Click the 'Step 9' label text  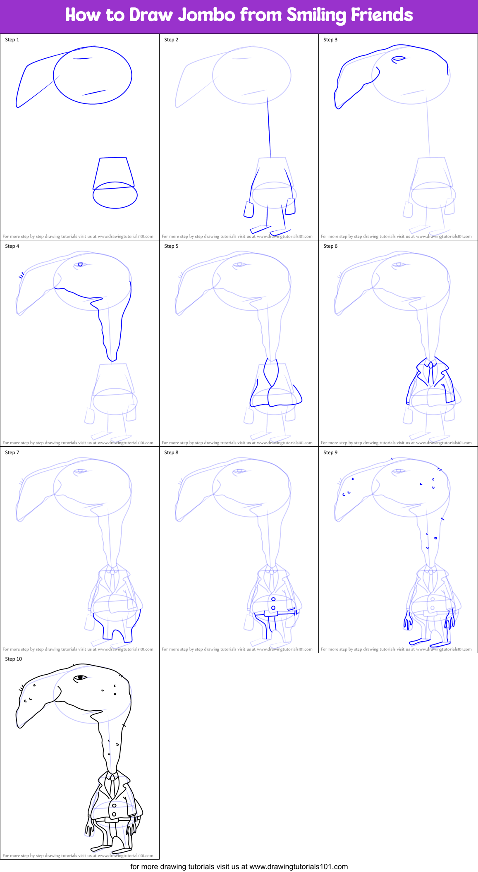tap(330, 453)
